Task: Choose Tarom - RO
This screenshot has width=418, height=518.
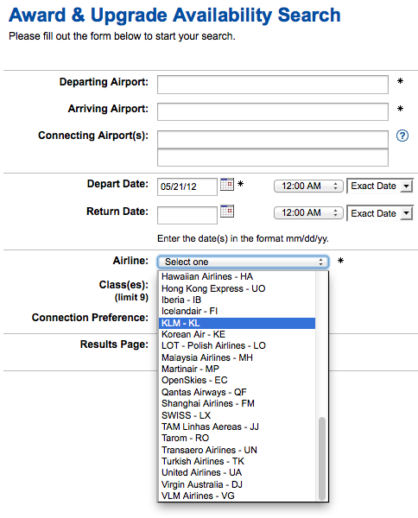Action: (x=237, y=438)
